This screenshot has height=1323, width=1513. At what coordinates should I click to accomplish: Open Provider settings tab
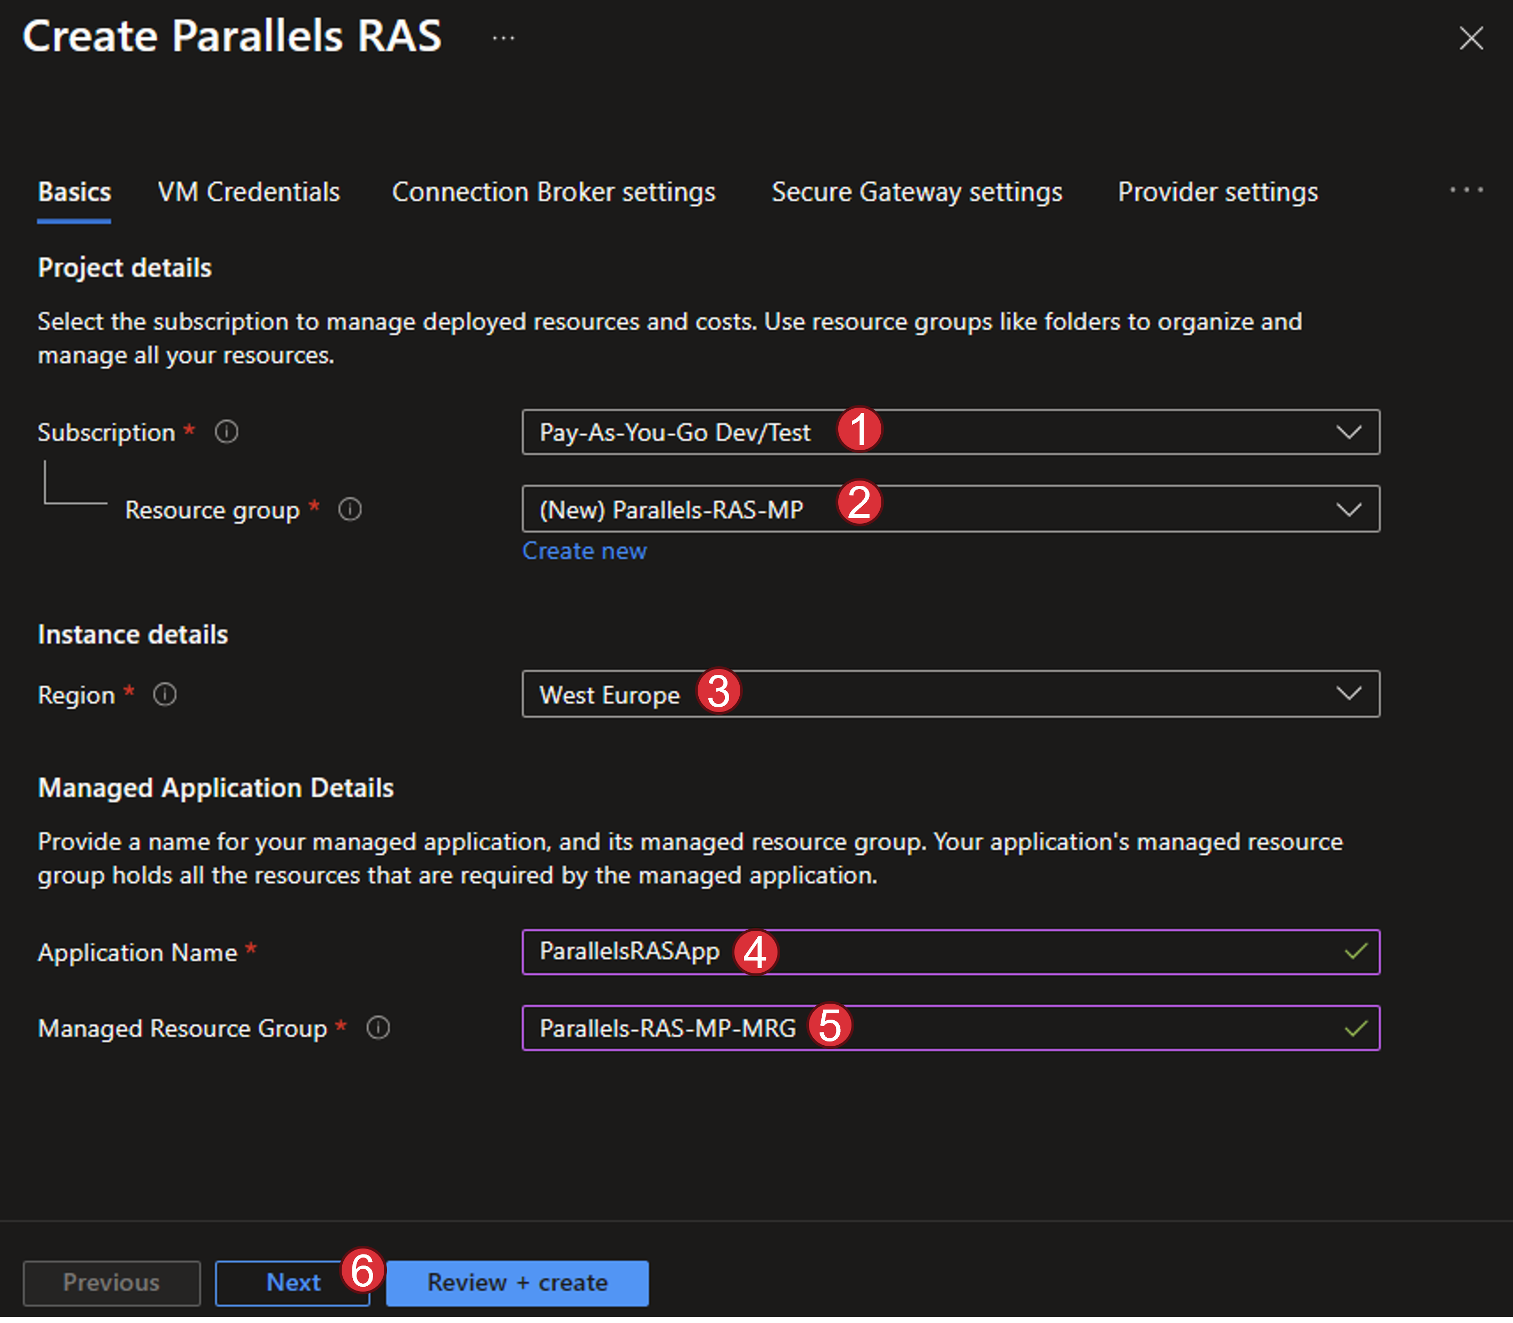pyautogui.click(x=1217, y=192)
